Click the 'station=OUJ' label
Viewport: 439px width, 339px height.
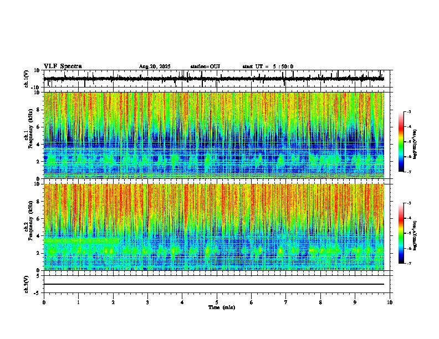click(x=205, y=66)
